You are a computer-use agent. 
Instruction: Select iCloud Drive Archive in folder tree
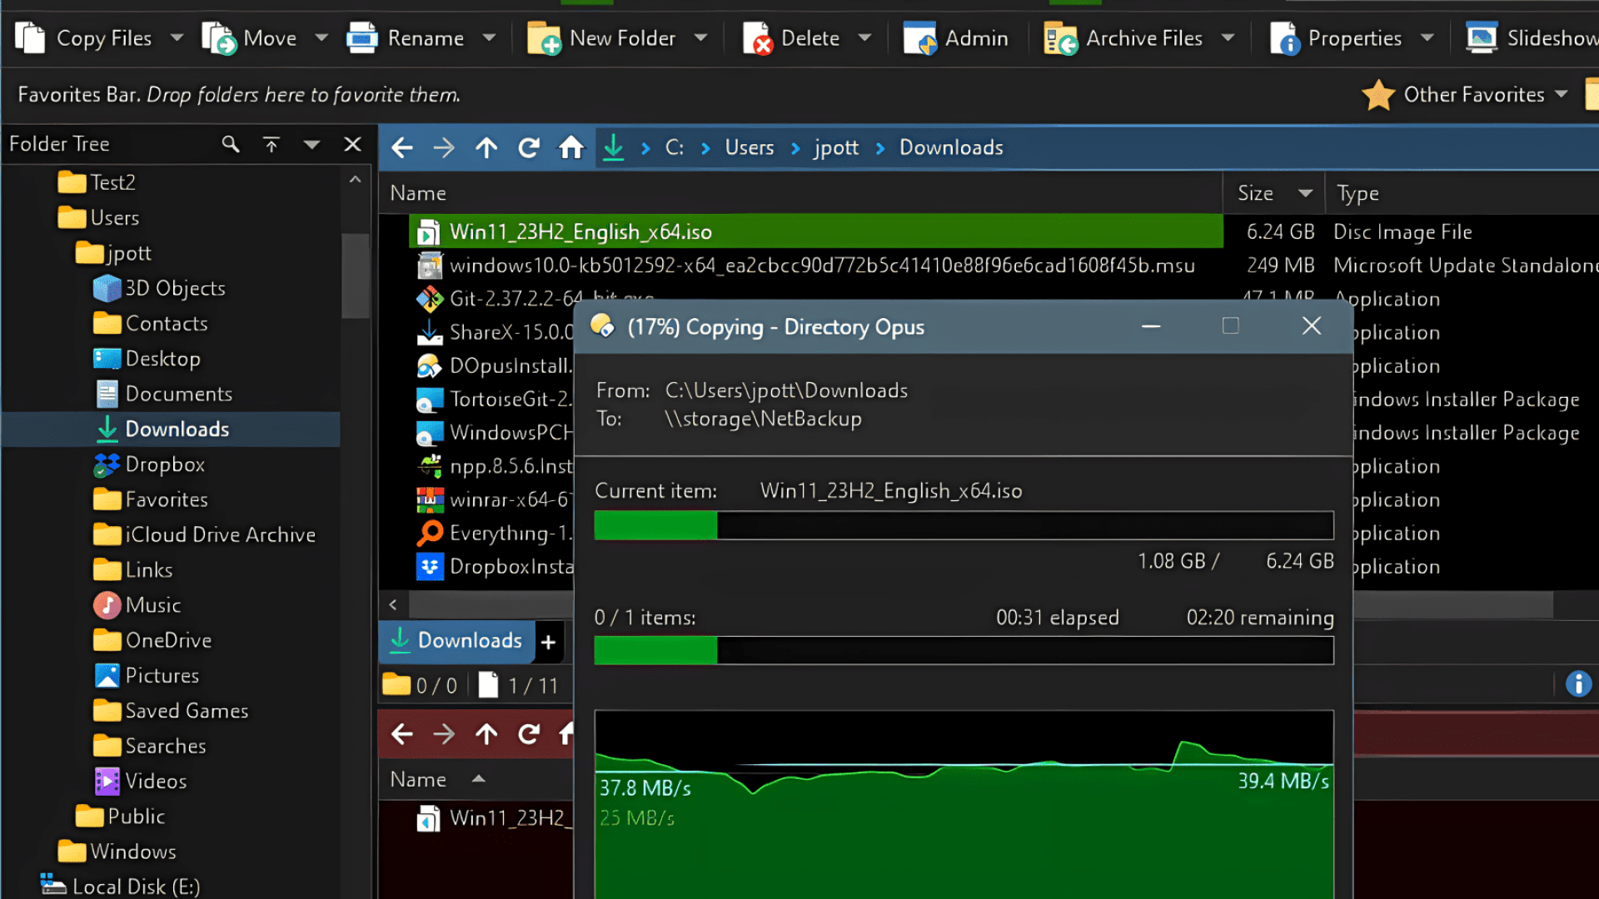(205, 534)
